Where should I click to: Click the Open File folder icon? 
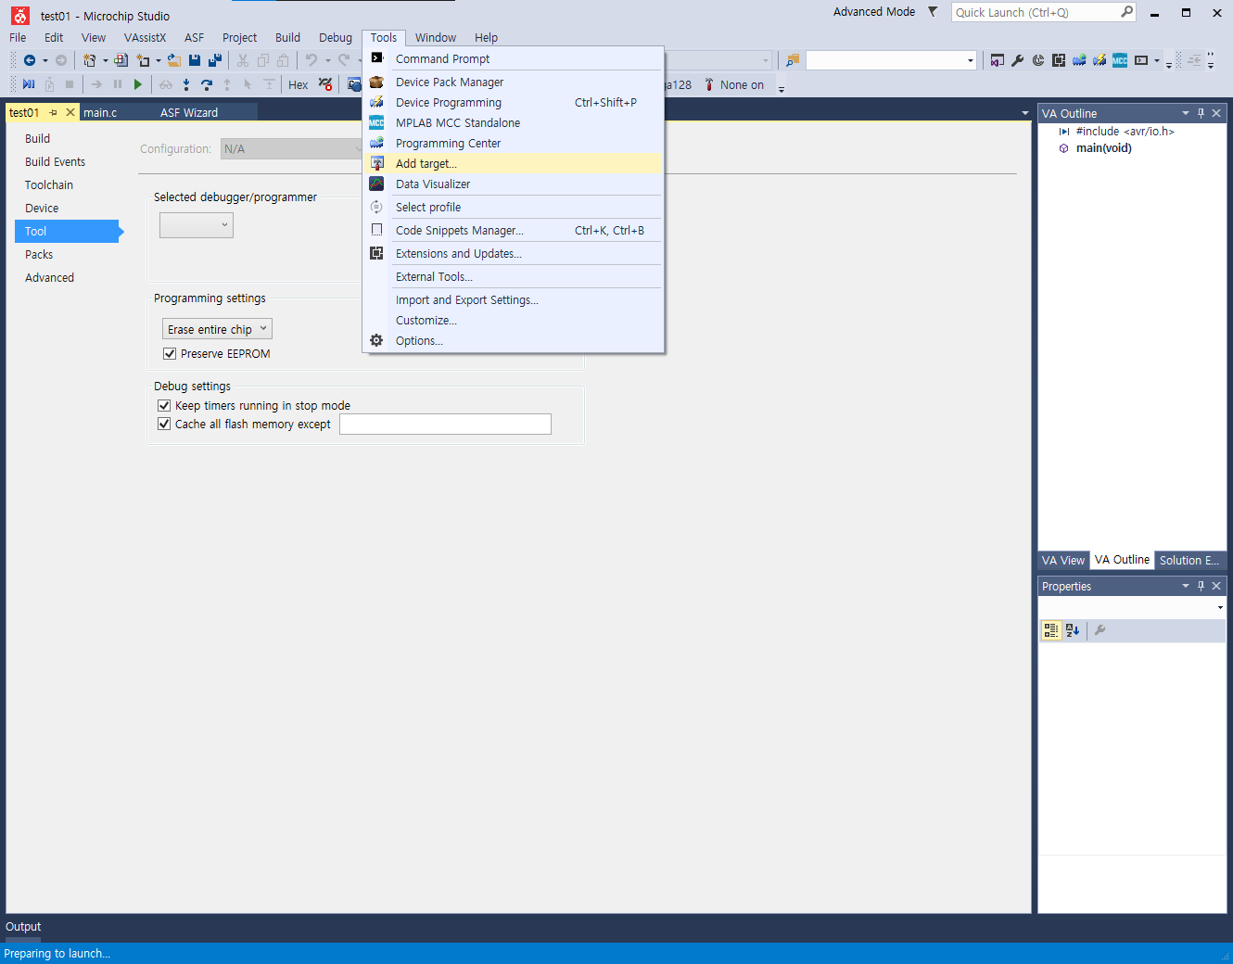173,60
